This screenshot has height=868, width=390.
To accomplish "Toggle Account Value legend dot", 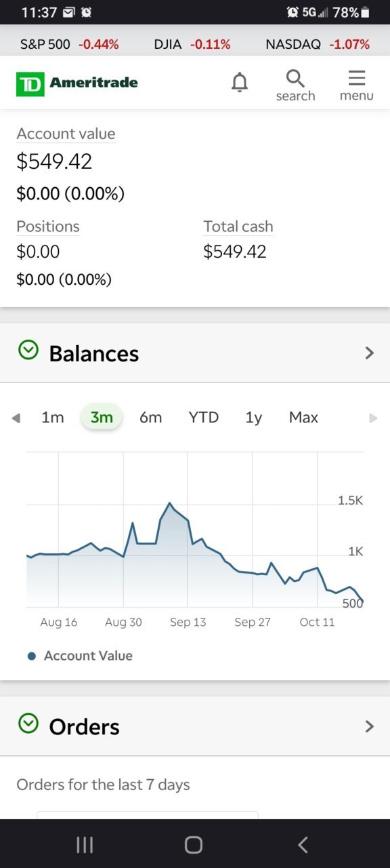I will (x=31, y=656).
